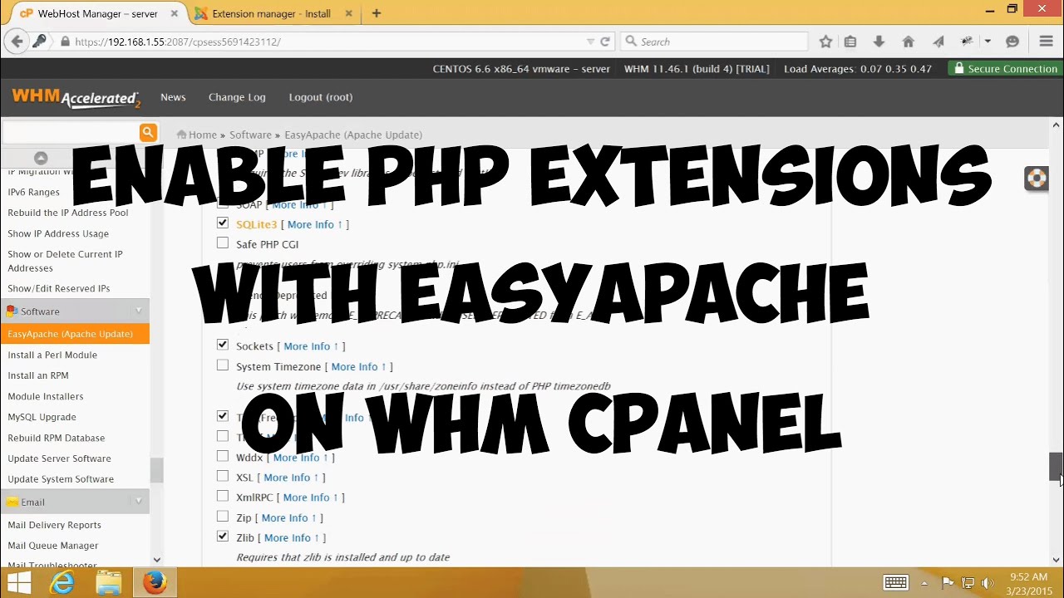Click More Info next to Zlib

pyautogui.click(x=292, y=538)
